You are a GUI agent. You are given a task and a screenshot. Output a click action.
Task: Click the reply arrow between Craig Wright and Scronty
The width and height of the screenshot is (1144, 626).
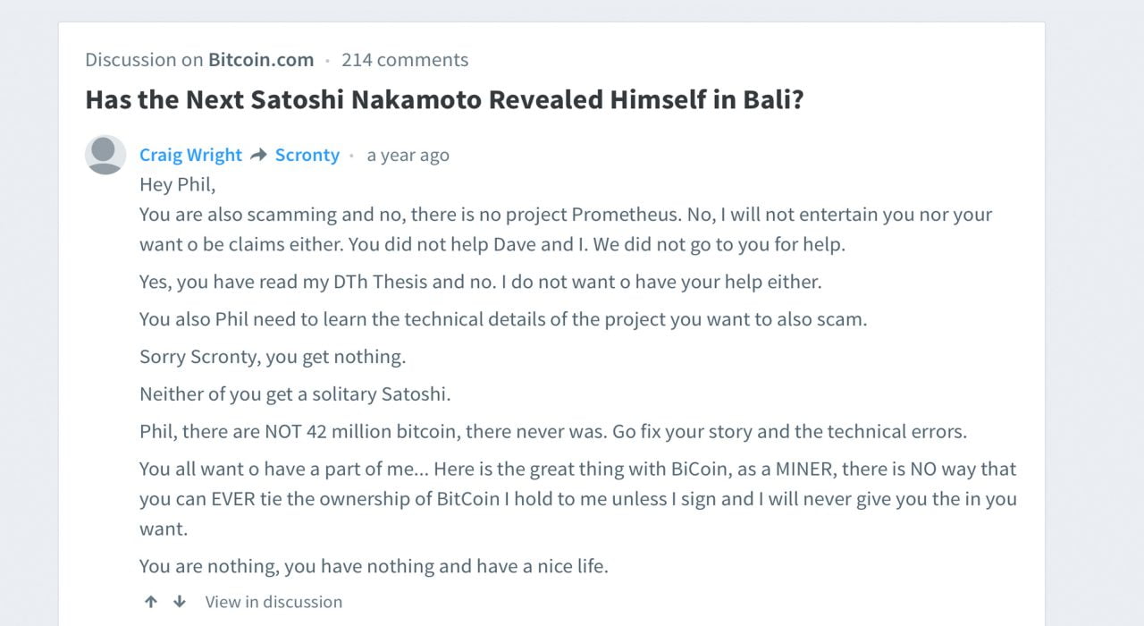click(258, 155)
